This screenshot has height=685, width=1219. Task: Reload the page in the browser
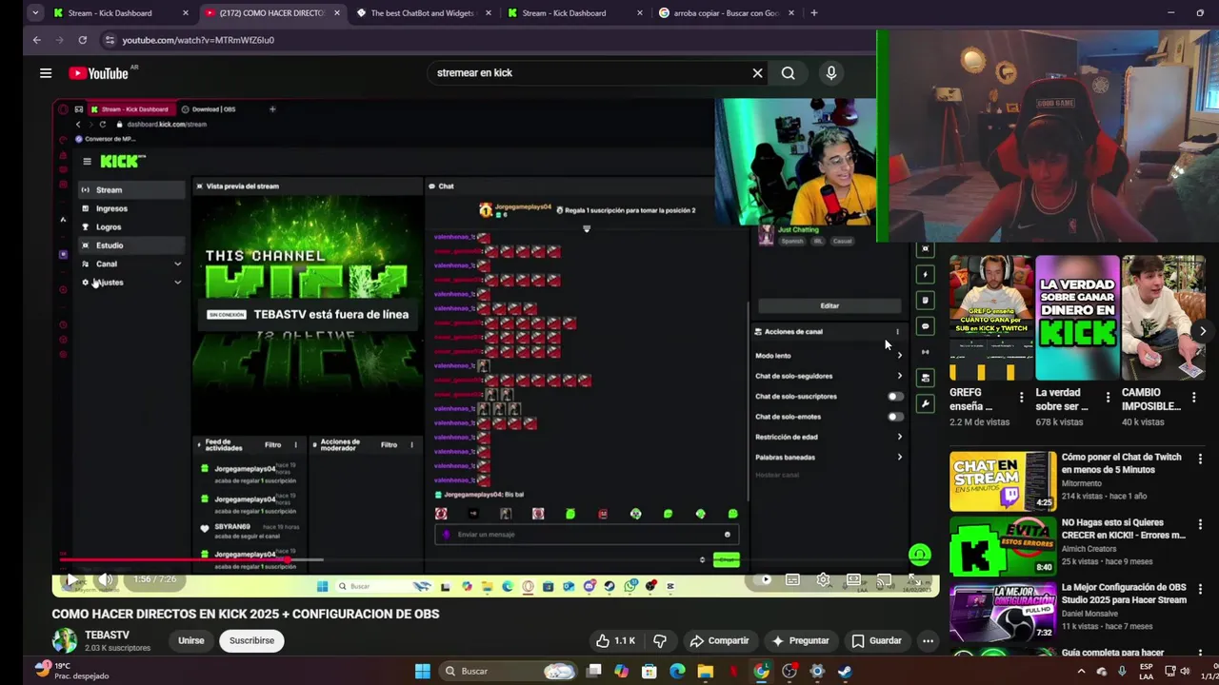tap(83, 40)
